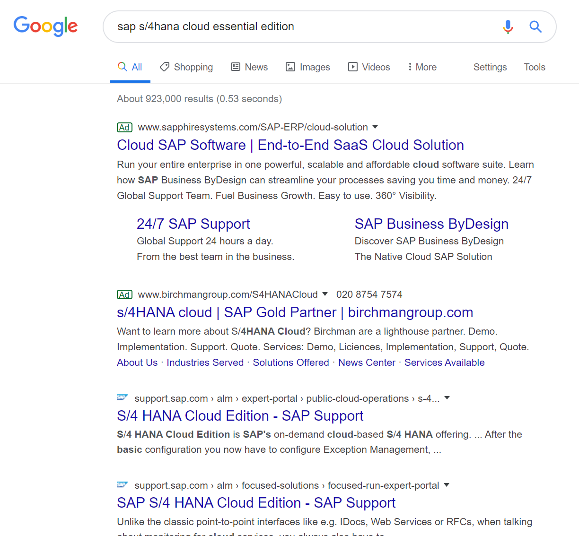This screenshot has height=536, width=579.
Task: Switch to the Videos tab
Action: 369,67
